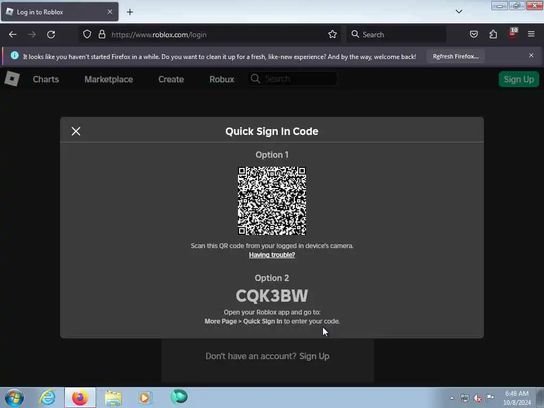Open the Pocket save icon
Viewport: 544px width, 408px height.
473,34
